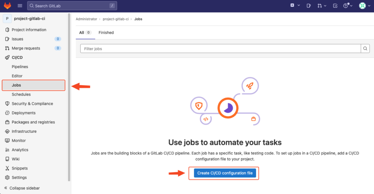Click inside the Filter jobs field
374x194 pixels.
(220, 48)
